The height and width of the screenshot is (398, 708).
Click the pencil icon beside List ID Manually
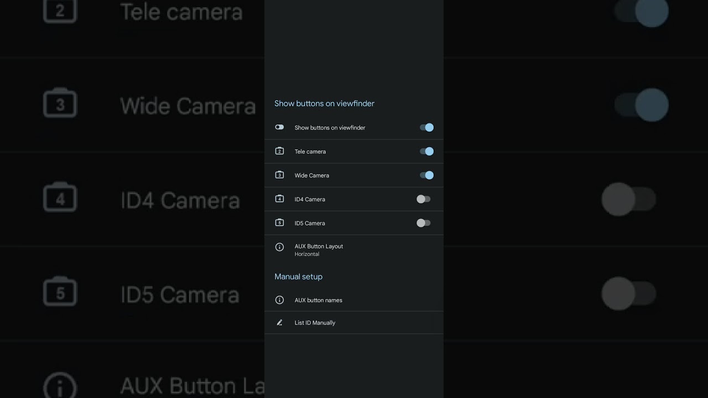pyautogui.click(x=279, y=322)
